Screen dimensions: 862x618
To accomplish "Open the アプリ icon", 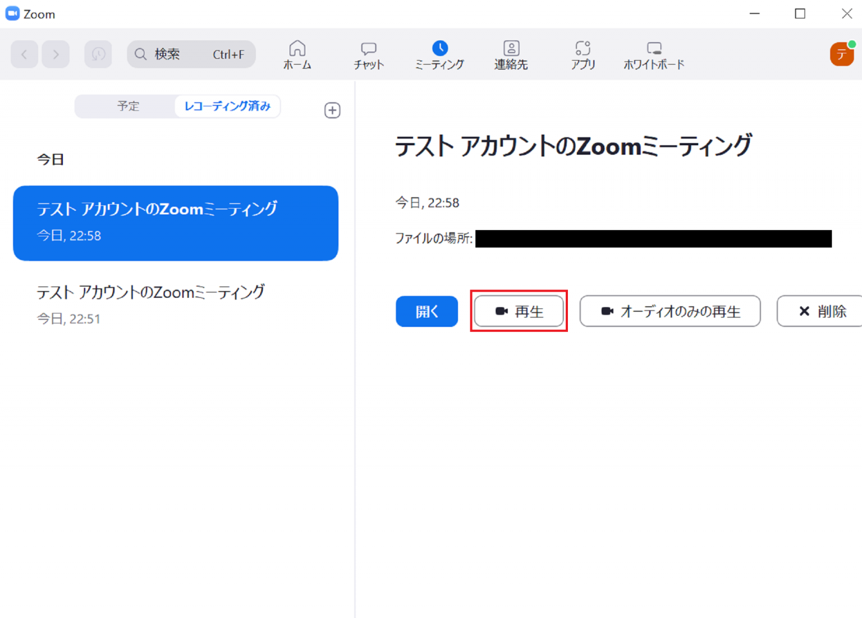I will 583,54.
